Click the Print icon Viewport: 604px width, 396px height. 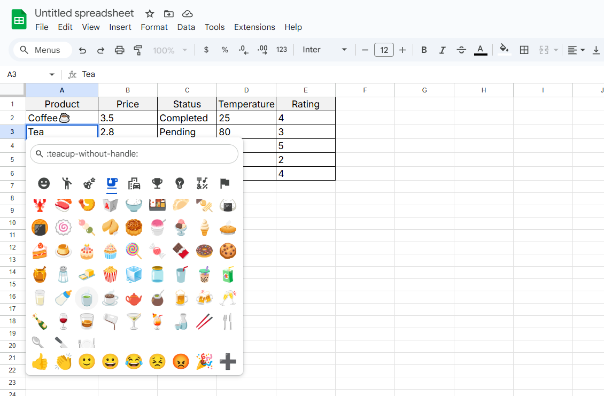(x=120, y=50)
